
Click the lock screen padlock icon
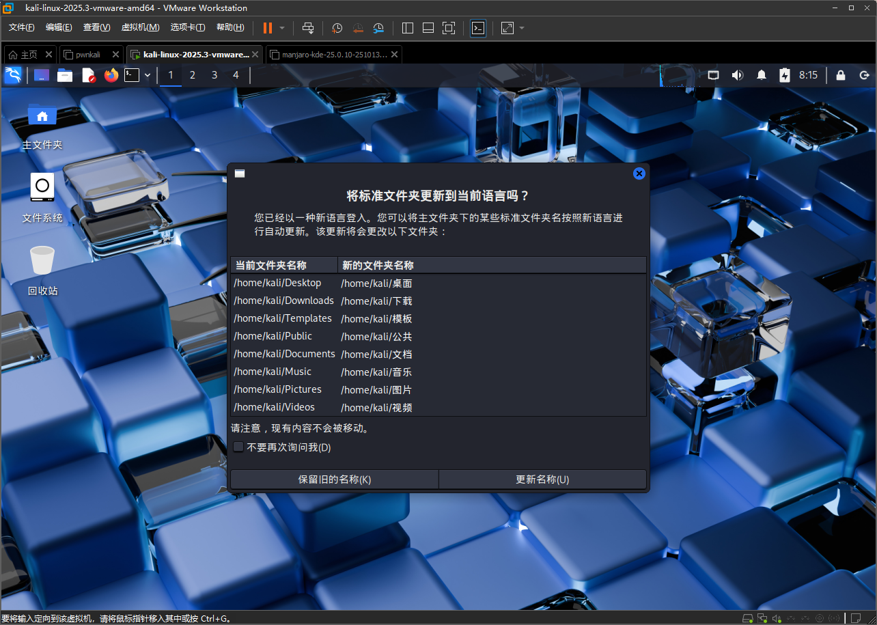[841, 75]
